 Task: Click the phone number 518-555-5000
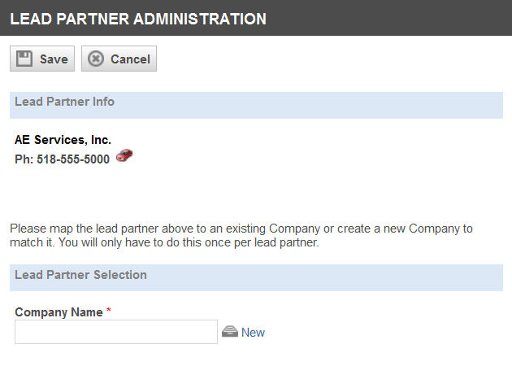[x=73, y=159]
